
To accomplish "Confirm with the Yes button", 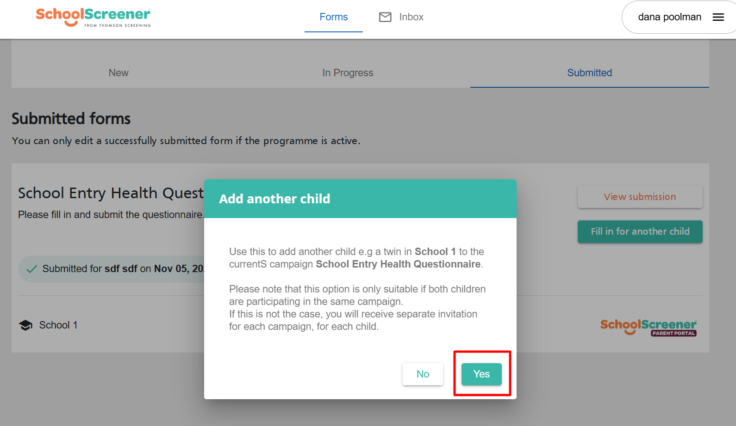I will (481, 374).
